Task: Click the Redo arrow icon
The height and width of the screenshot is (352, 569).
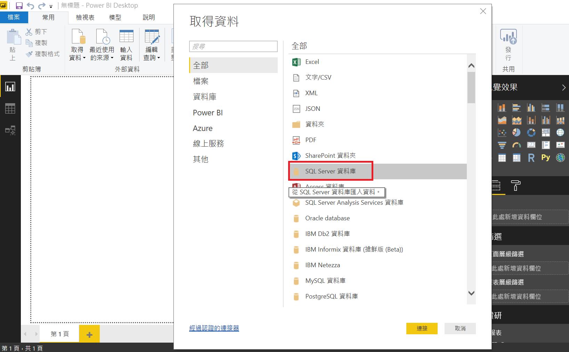Action: click(42, 6)
